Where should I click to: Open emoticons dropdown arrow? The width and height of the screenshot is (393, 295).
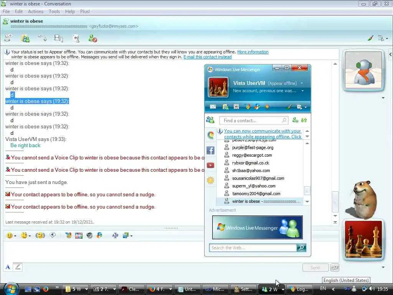tap(15, 236)
